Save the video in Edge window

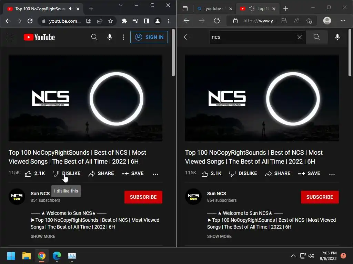tap(309, 174)
